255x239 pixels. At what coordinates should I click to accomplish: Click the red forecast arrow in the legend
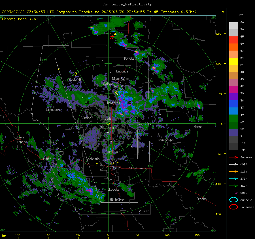(x=233, y=157)
